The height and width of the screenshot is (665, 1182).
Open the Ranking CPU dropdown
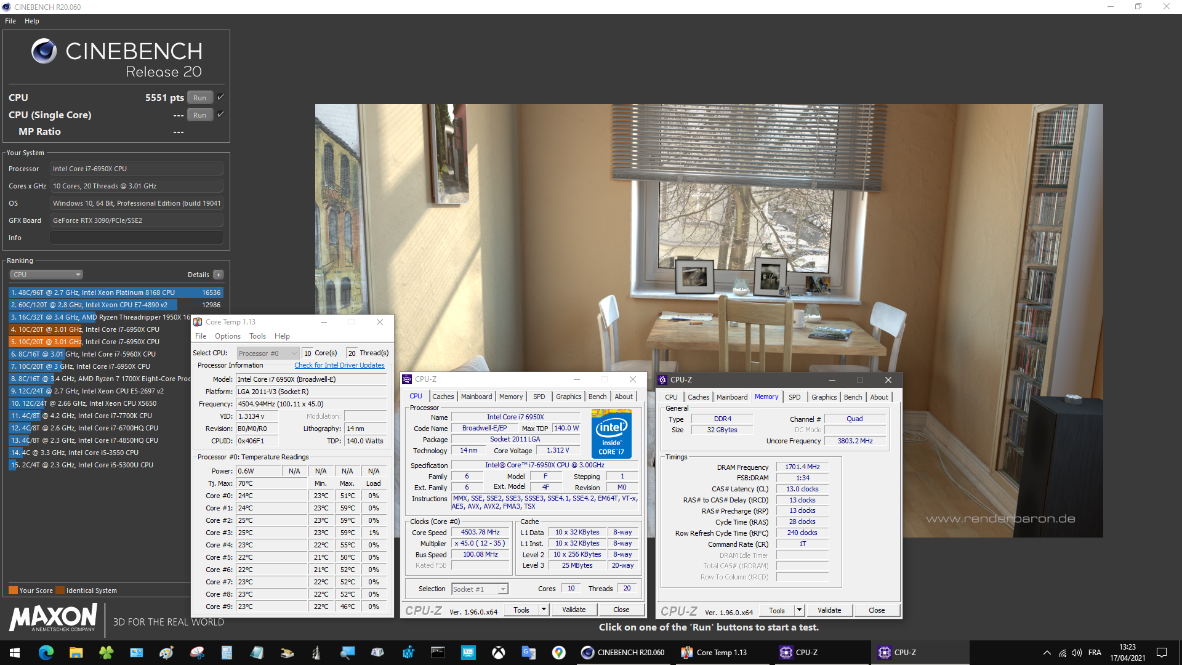click(x=46, y=275)
